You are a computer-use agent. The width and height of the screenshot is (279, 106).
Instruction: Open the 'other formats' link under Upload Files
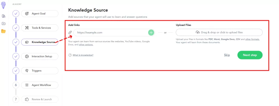tap(252, 39)
